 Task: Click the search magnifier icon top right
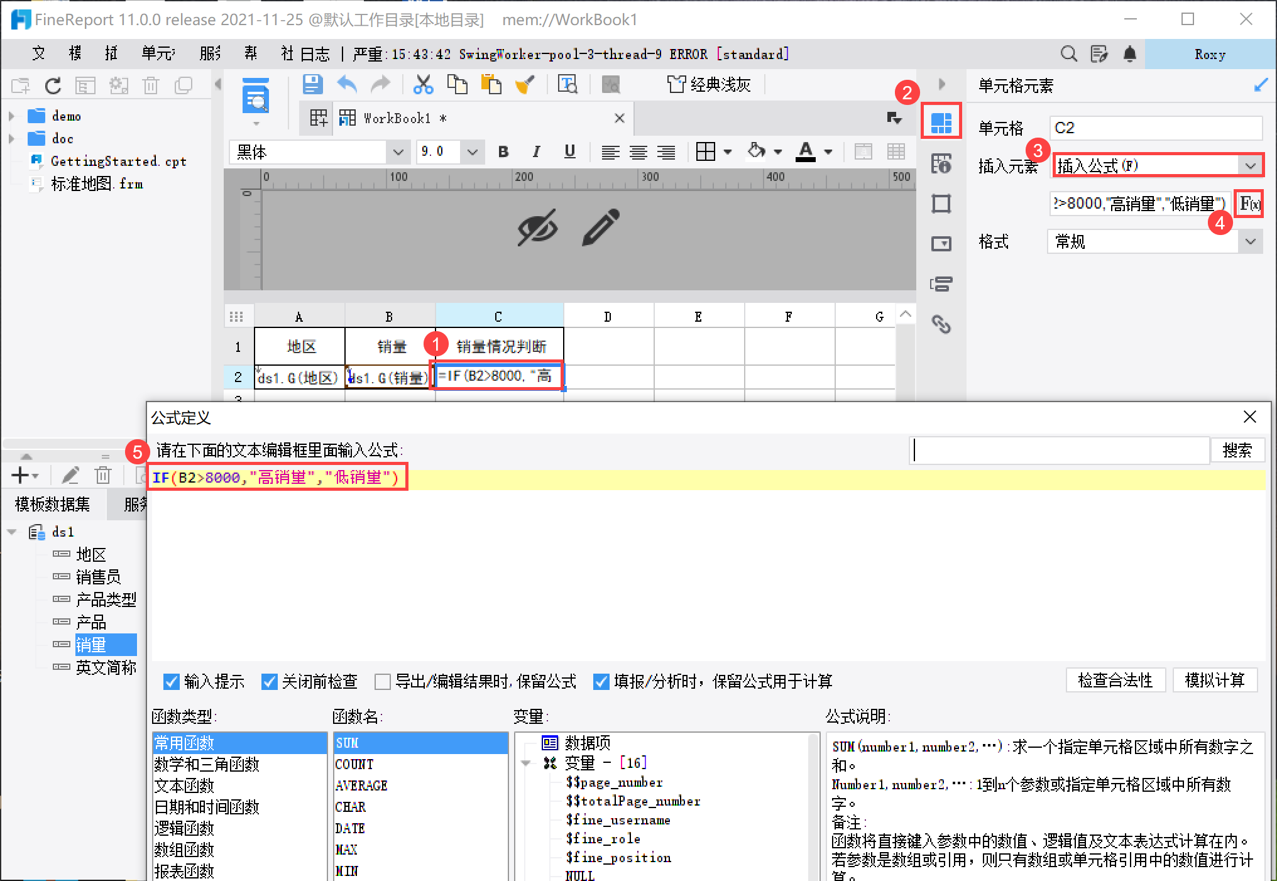tap(1068, 54)
